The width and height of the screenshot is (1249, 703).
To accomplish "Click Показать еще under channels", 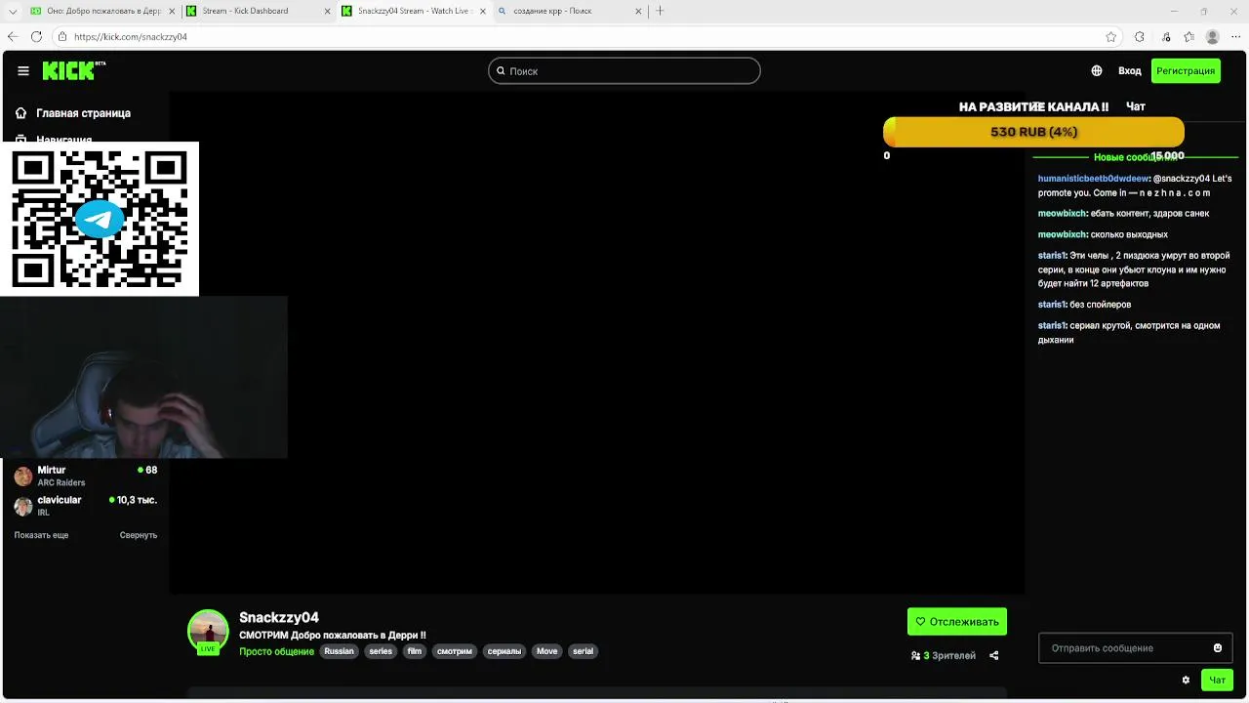I will point(41,535).
